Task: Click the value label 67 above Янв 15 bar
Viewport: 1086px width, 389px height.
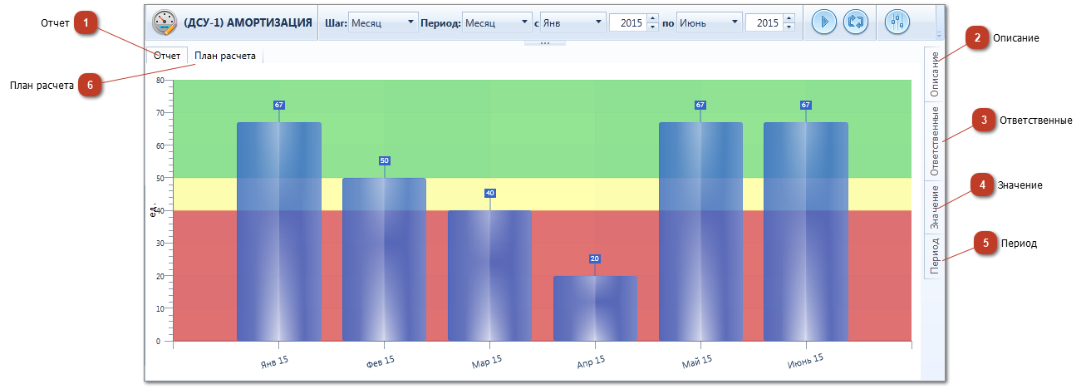Action: pyautogui.click(x=279, y=105)
